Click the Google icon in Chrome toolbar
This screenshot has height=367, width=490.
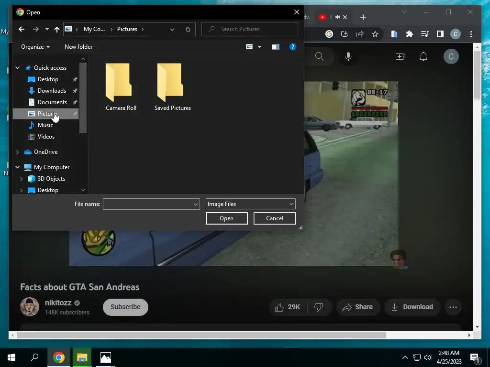coord(329,34)
